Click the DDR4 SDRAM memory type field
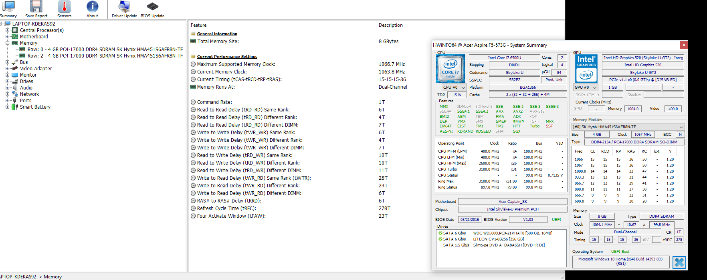This screenshot has width=707, height=280. (661, 216)
